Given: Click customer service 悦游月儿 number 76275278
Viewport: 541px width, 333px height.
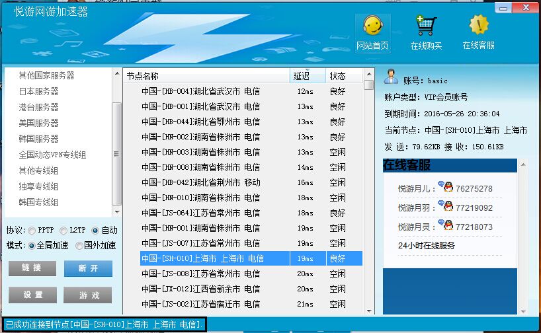Looking at the screenshot, I should (x=474, y=189).
